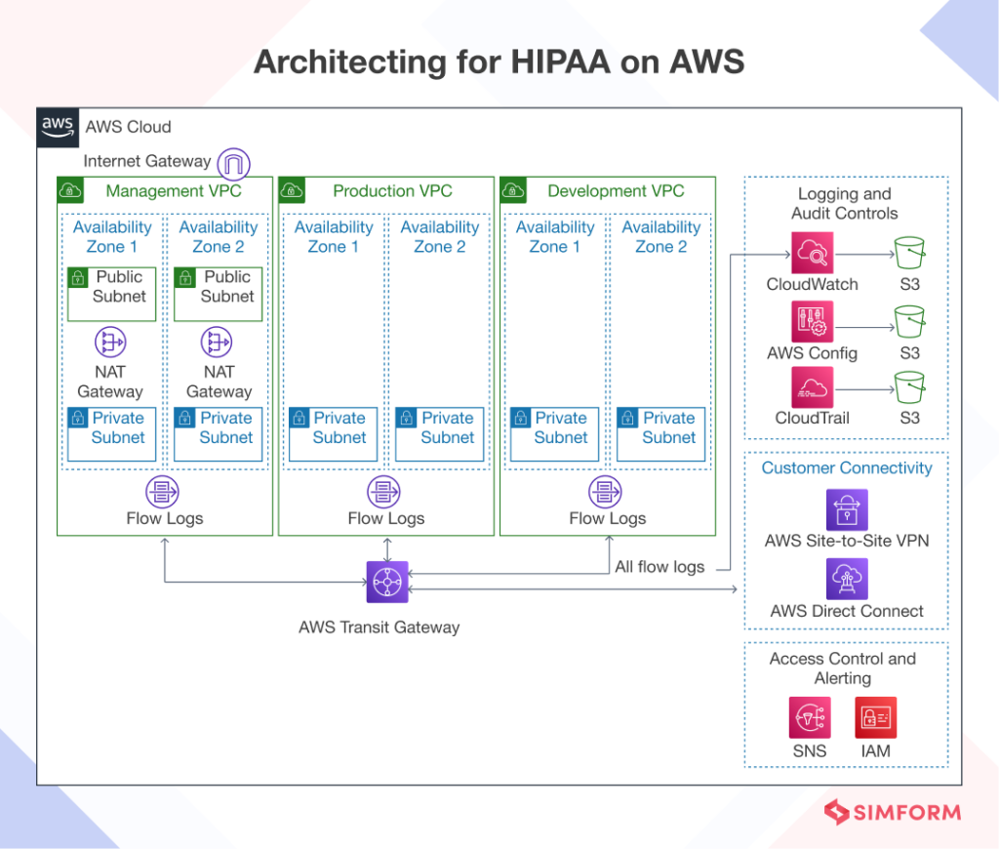
Task: Select the AWS Transit Gateway icon
Action: [x=386, y=582]
